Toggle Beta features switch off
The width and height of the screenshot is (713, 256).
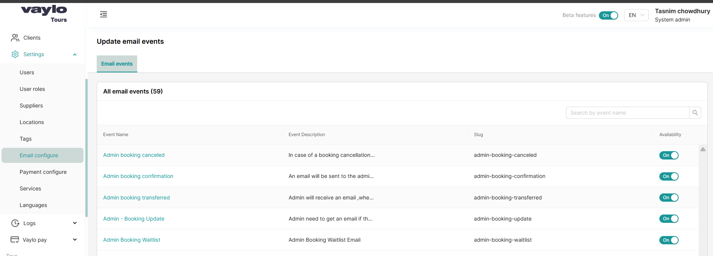608,15
